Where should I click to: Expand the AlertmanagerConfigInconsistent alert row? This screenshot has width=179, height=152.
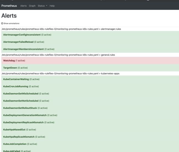coord(90,35)
